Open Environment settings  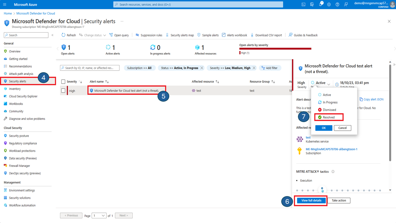click(22, 190)
